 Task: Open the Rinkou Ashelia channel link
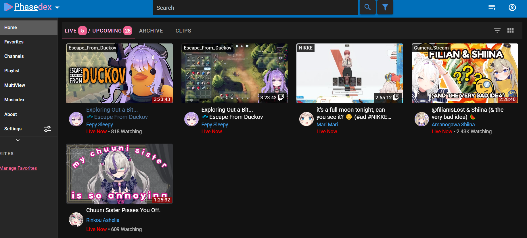(103, 220)
